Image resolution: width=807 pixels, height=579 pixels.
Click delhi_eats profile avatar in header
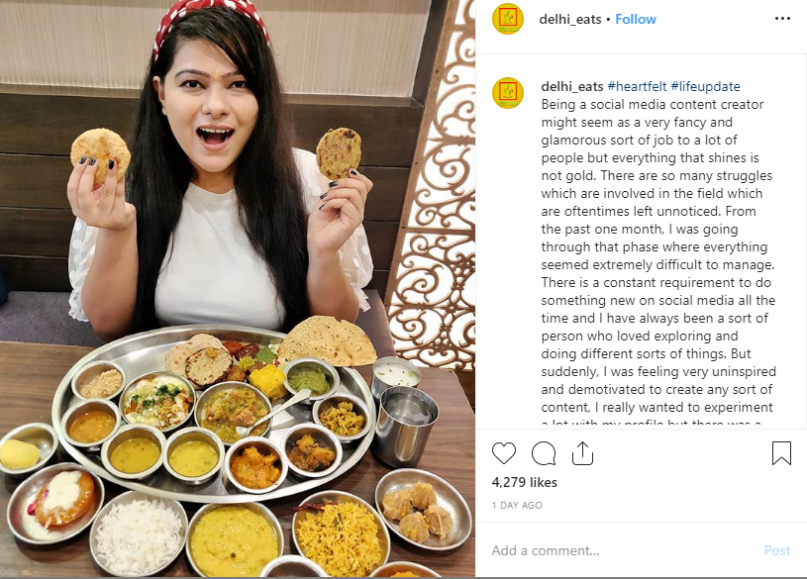pos(507,19)
